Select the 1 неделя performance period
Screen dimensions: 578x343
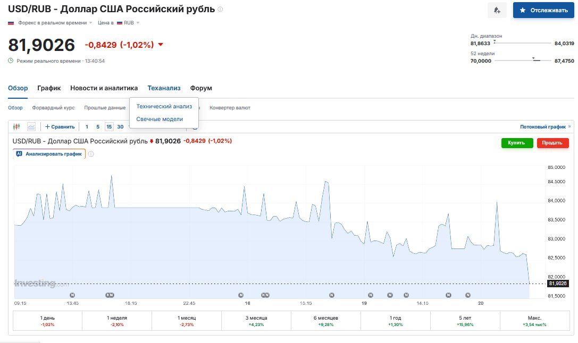click(117, 321)
